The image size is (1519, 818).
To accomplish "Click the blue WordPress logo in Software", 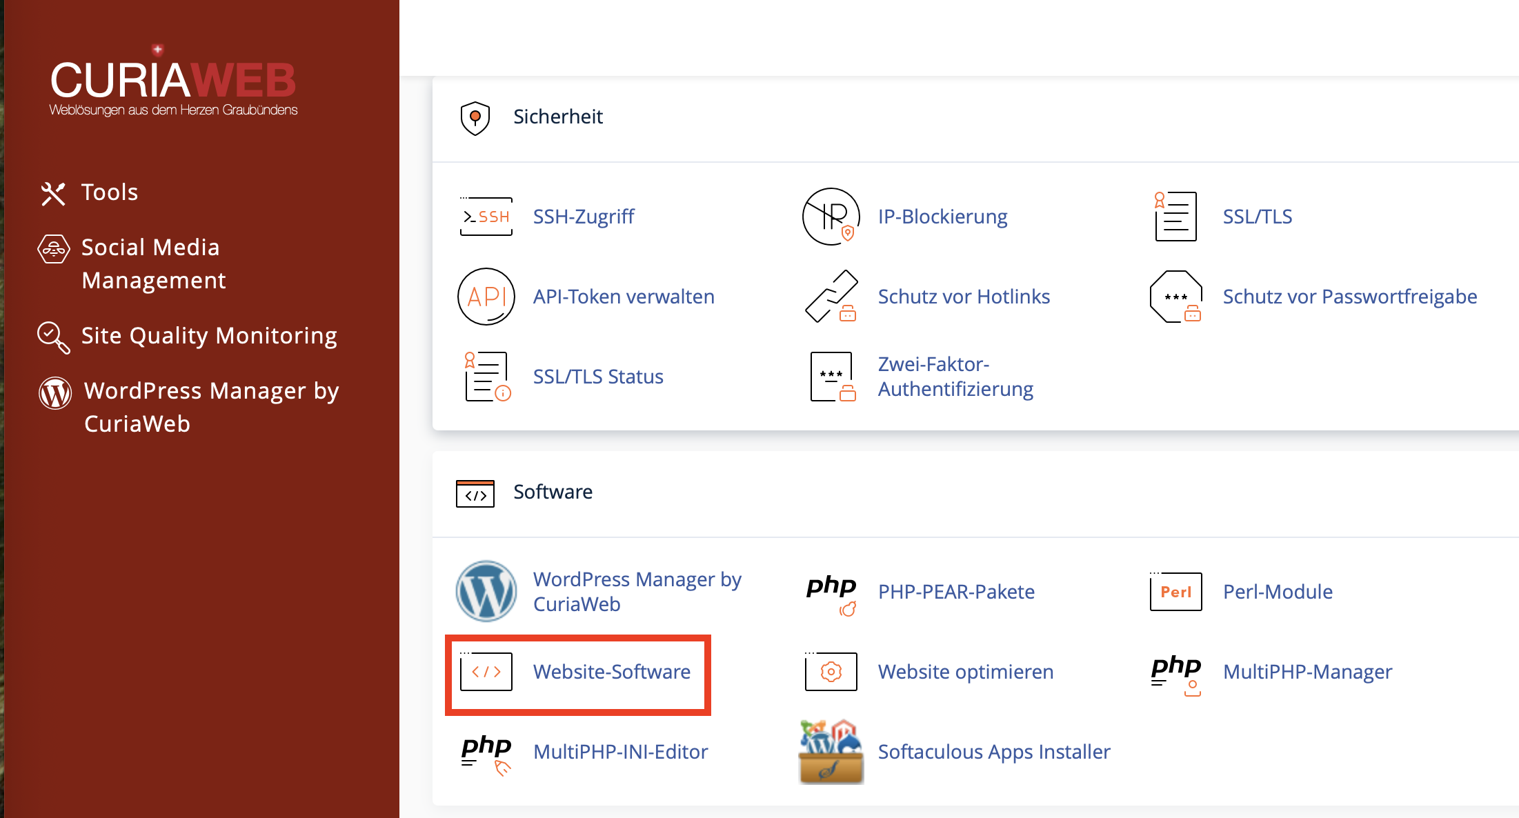I will tap(486, 591).
